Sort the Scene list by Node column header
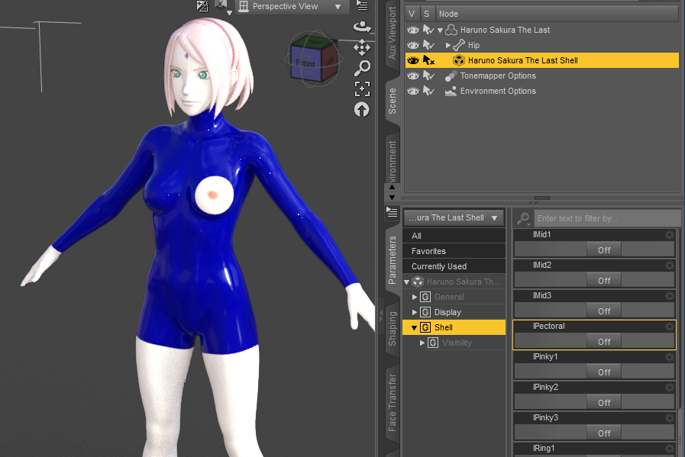The width and height of the screenshot is (685, 457). click(557, 14)
